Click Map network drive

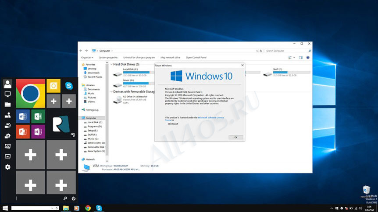[171, 58]
